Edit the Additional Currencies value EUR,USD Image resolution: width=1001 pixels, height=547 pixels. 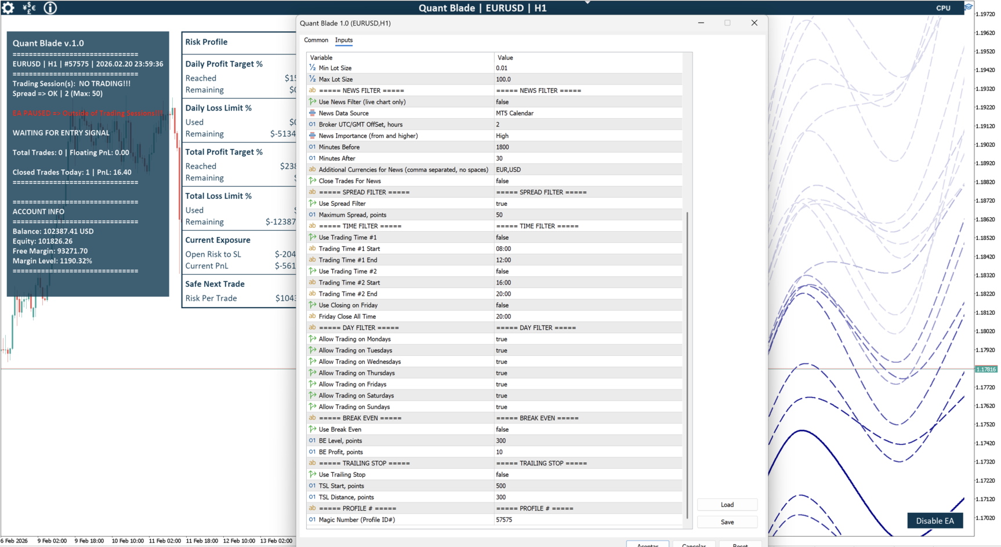[588, 170]
